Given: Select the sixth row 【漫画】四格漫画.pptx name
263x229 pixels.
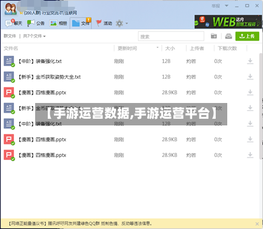Looking at the screenshot, I should pyautogui.click(x=42, y=139).
